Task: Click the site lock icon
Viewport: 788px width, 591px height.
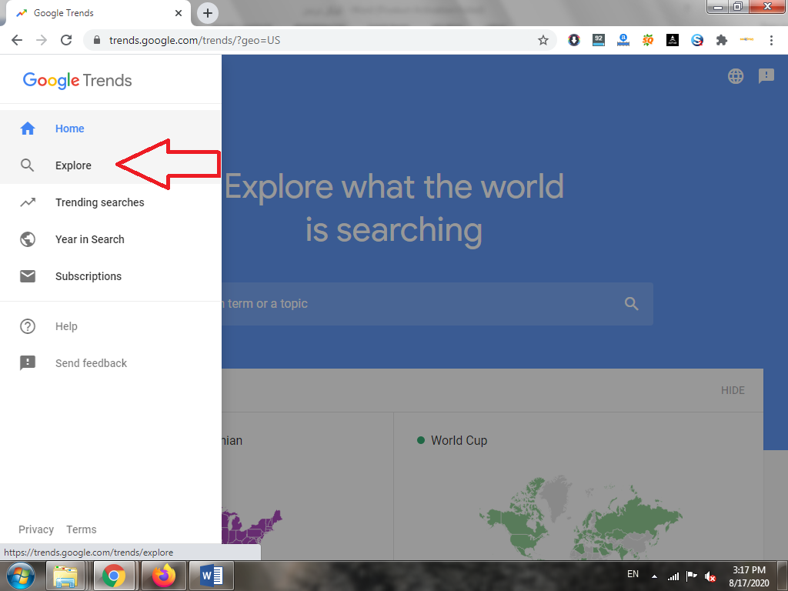Action: tap(97, 40)
